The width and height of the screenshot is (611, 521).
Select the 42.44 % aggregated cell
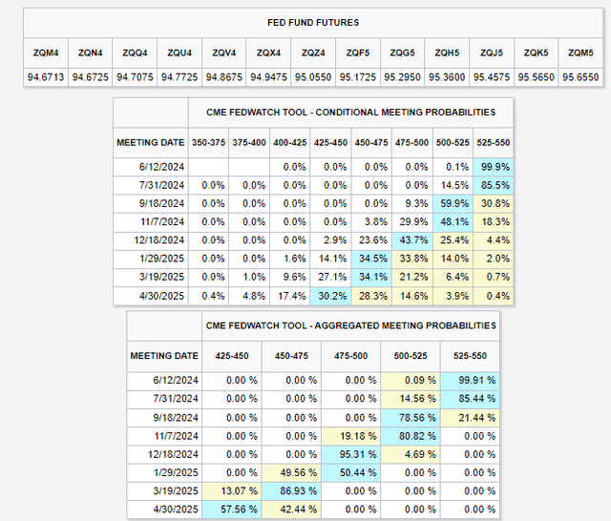pos(291,510)
